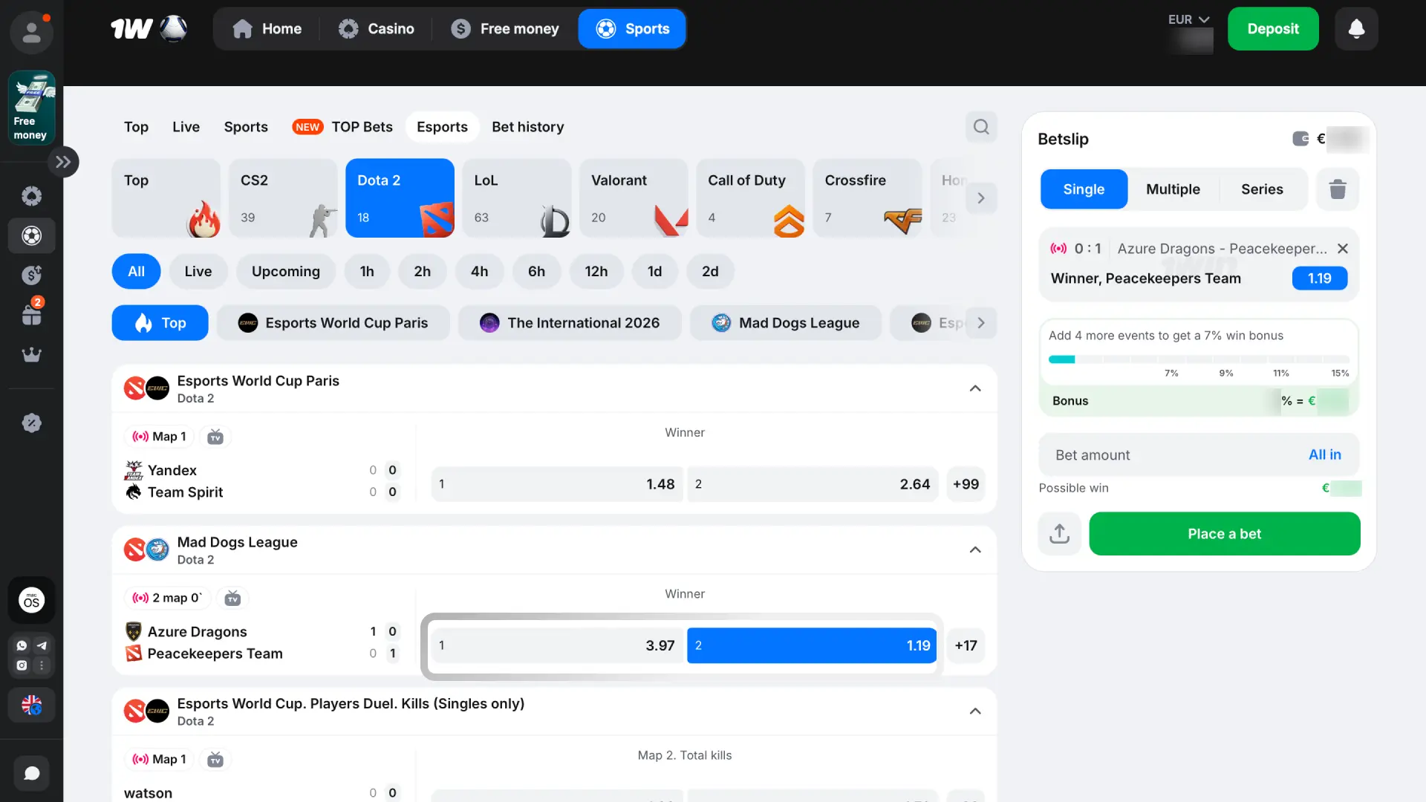Open notifications bell
This screenshot has height=802, width=1426.
pyautogui.click(x=1356, y=29)
